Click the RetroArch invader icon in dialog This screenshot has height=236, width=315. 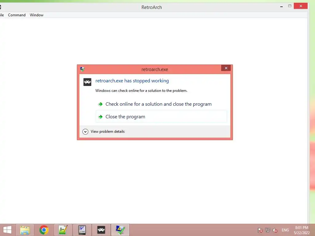(x=87, y=82)
